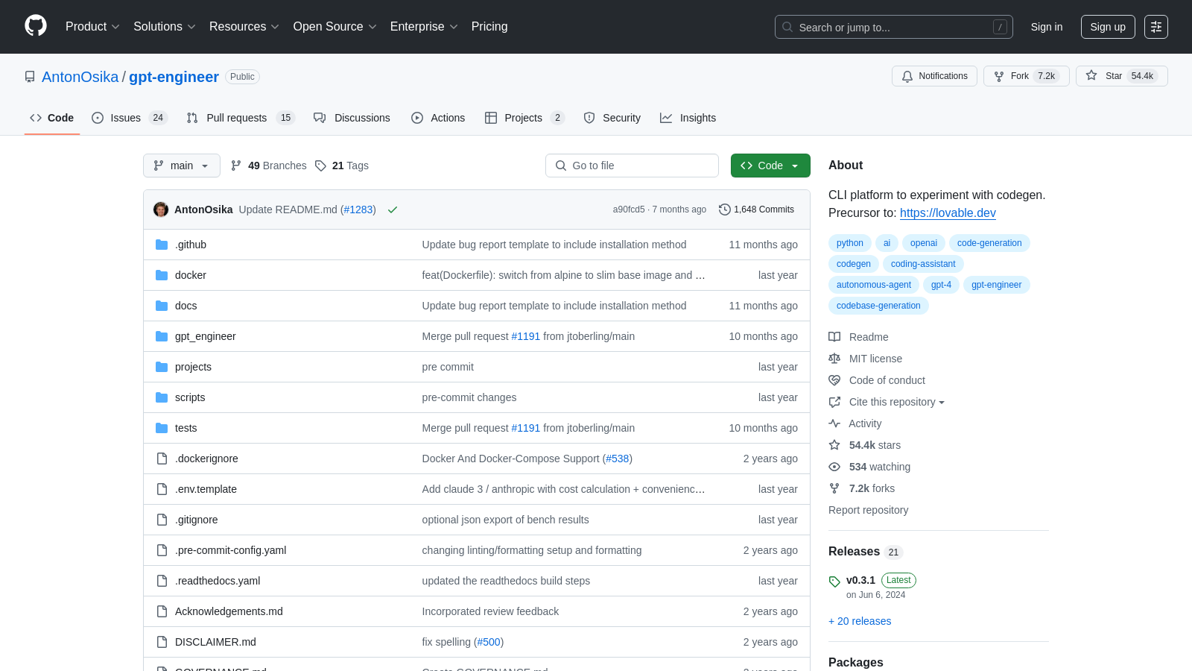Click the watching eye icon
The width and height of the screenshot is (1192, 671).
pyautogui.click(x=834, y=467)
